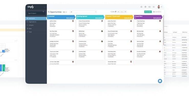The width and height of the screenshot is (189, 96).
Task: Click the All breadcrumb next to Opportunities
Action: pyautogui.click(x=66, y=12)
